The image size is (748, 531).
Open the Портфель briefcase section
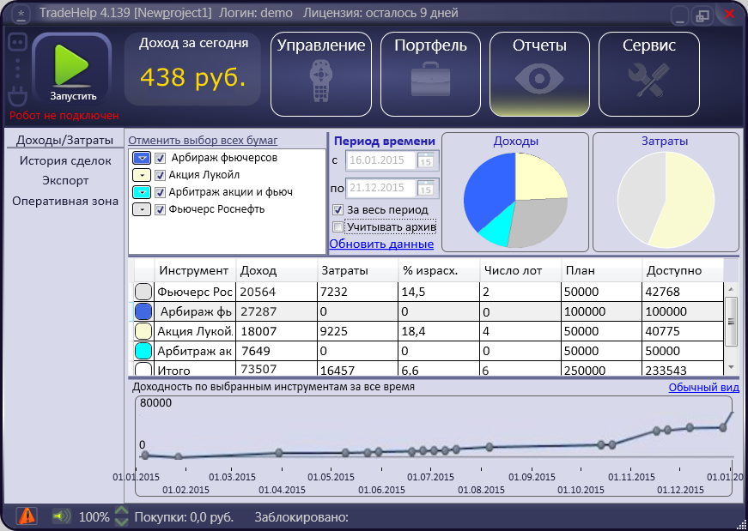tap(430, 73)
